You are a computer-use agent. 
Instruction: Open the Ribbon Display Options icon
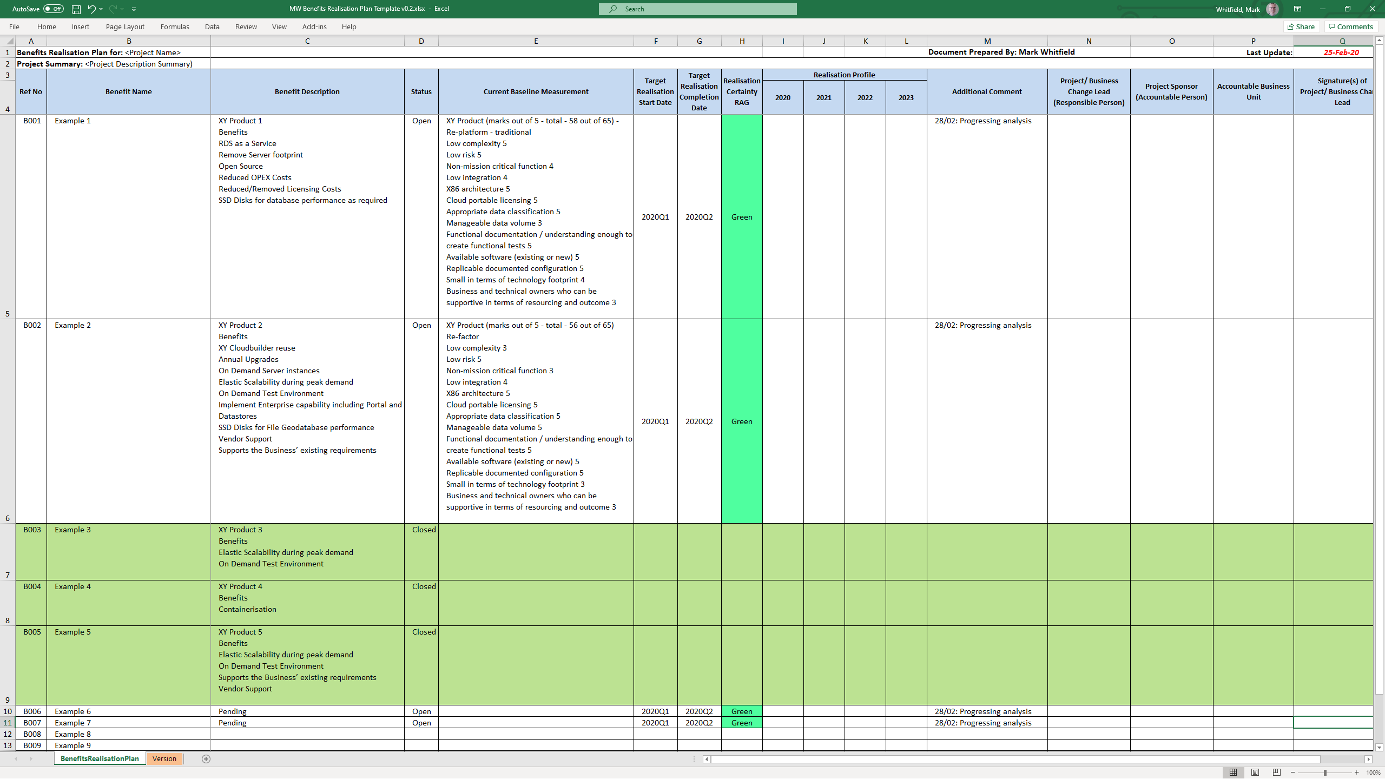(1297, 9)
